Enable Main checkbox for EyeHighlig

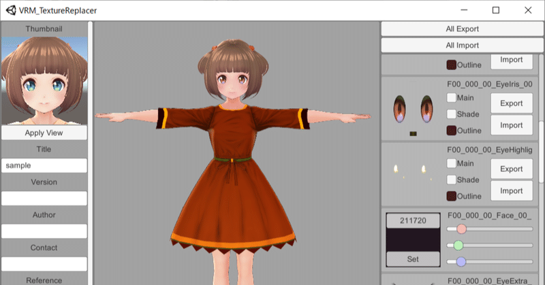click(x=451, y=163)
